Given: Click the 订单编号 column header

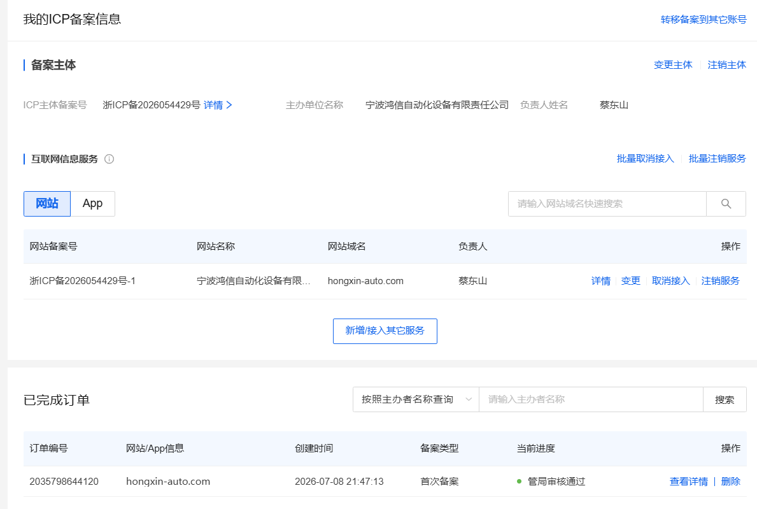Looking at the screenshot, I should coord(49,448).
